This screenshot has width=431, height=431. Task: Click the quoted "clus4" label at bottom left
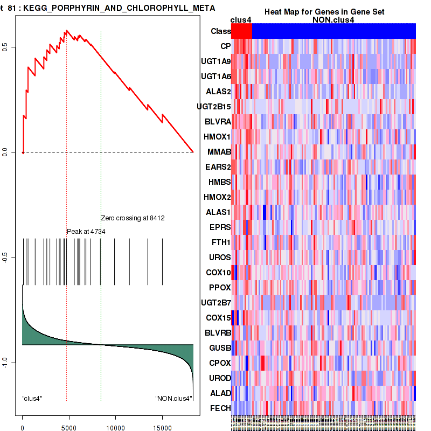point(32,399)
